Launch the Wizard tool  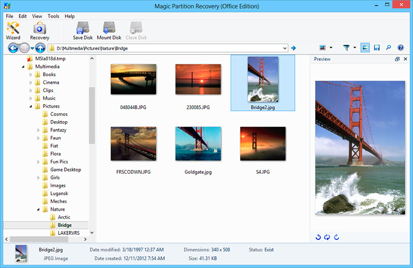[x=13, y=31]
